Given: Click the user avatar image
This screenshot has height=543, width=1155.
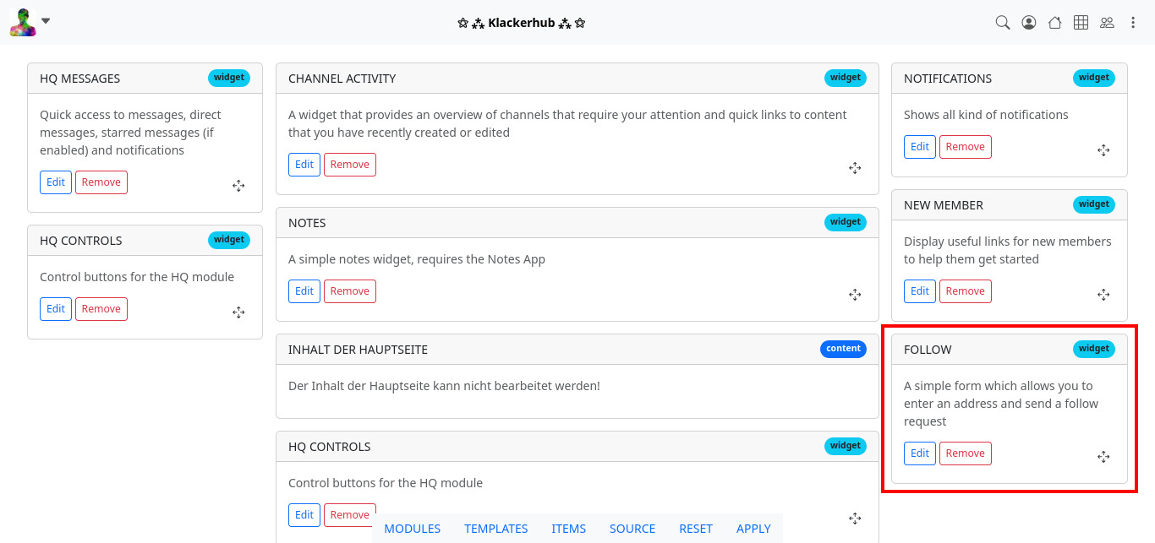Looking at the screenshot, I should coord(23,23).
